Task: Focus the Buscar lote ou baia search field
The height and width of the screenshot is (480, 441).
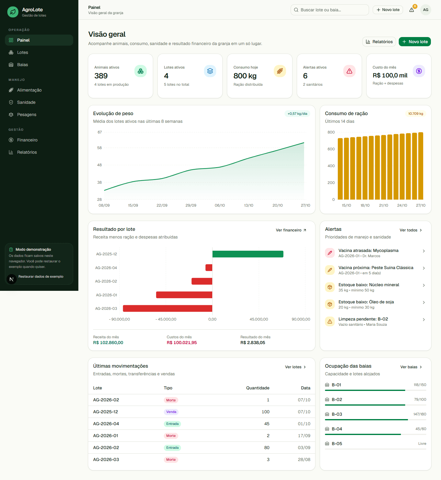Action: coord(330,10)
